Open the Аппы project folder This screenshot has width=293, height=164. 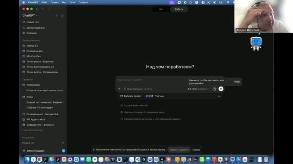(27, 97)
